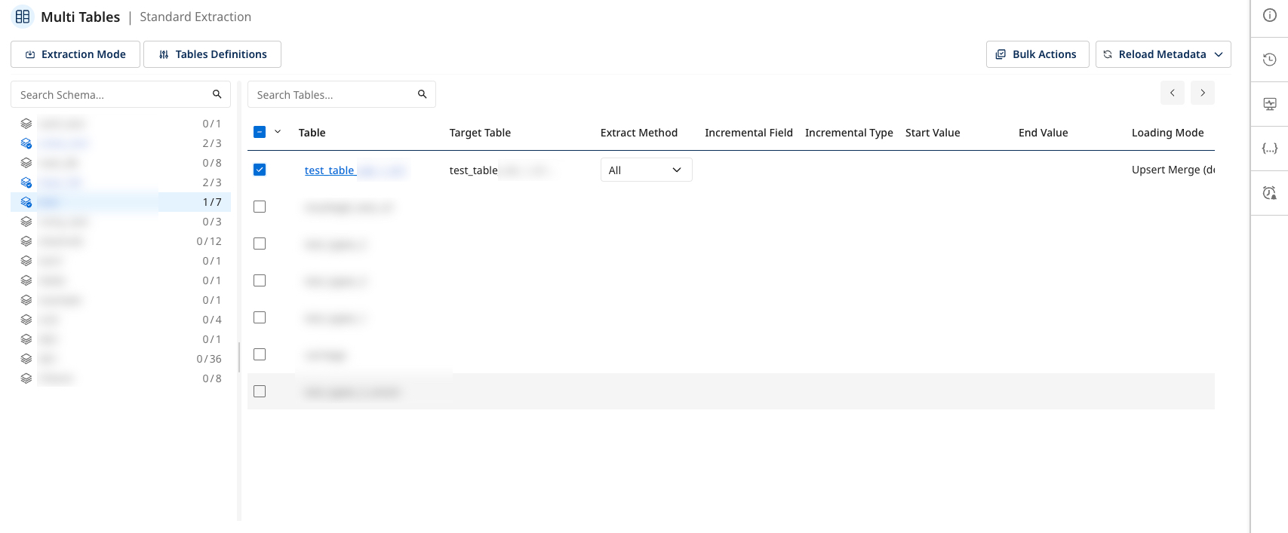Uncheck the test_table row checkbox
Image resolution: width=1288 pixels, height=533 pixels.
[260, 170]
